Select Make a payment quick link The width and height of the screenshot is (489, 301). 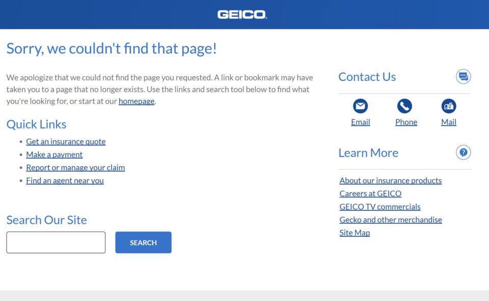coord(54,155)
